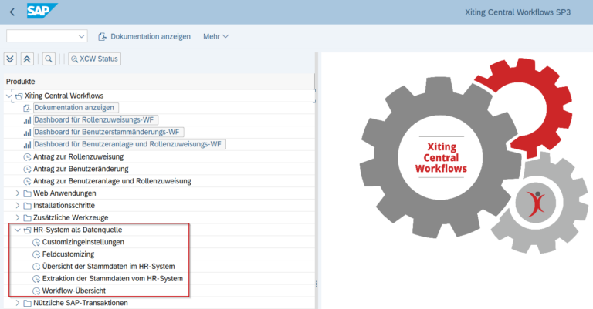Select Antrag zur Rollenzuweisung
Viewport: 593px width, 309px height.
78,156
